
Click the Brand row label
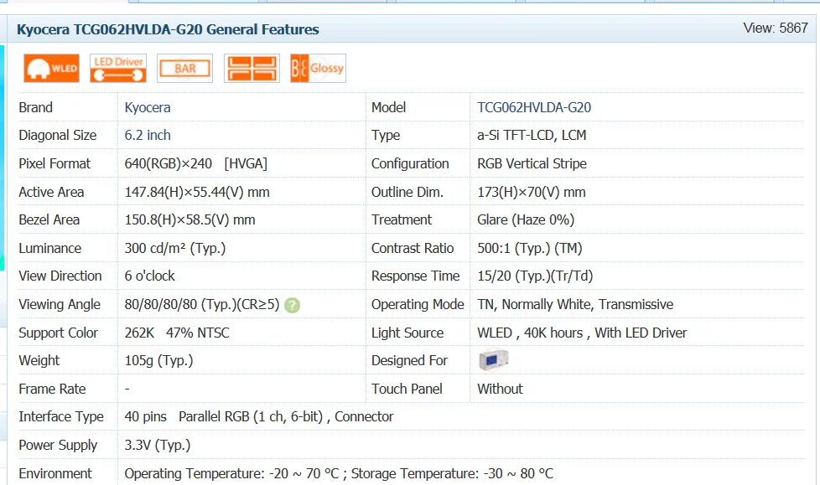(35, 107)
